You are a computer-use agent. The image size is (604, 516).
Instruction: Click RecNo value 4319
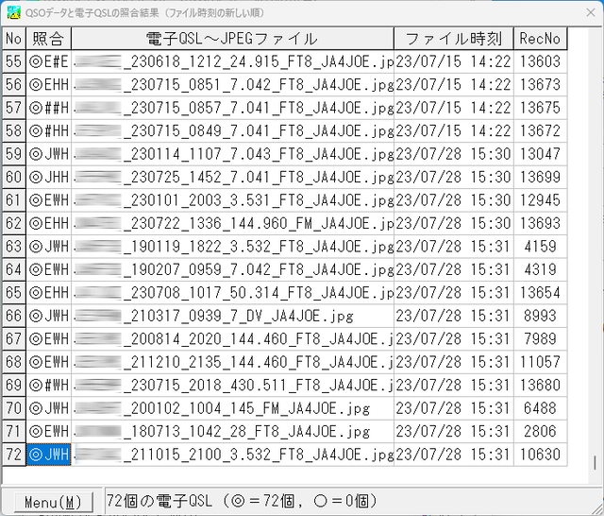540,269
